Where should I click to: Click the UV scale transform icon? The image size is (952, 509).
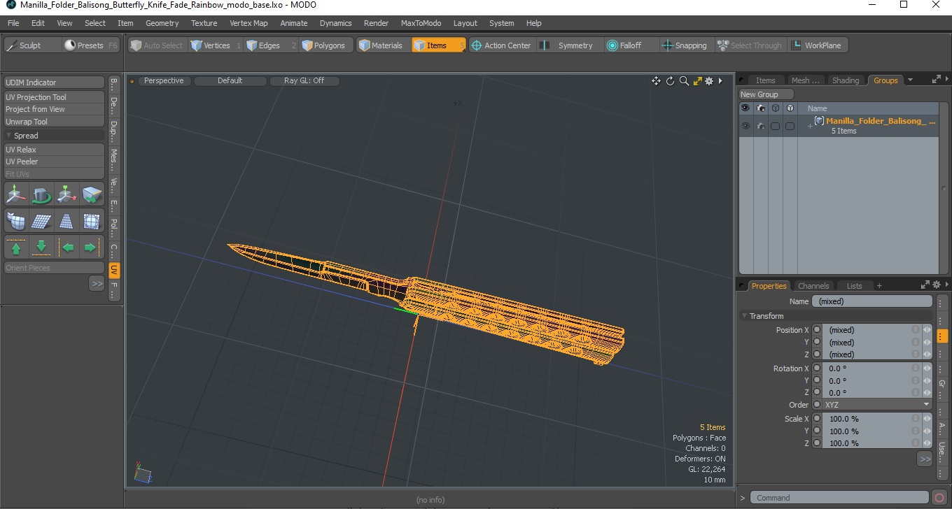67,194
